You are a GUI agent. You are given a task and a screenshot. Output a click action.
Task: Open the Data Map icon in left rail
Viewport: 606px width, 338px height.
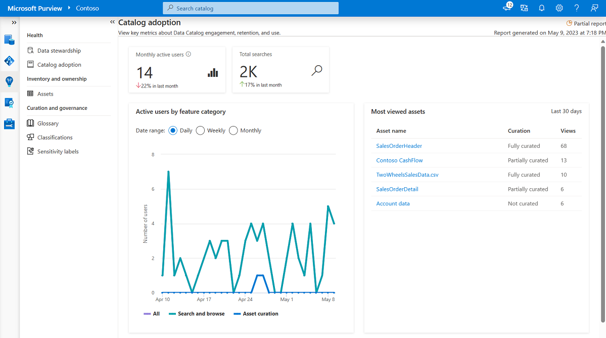tap(10, 61)
